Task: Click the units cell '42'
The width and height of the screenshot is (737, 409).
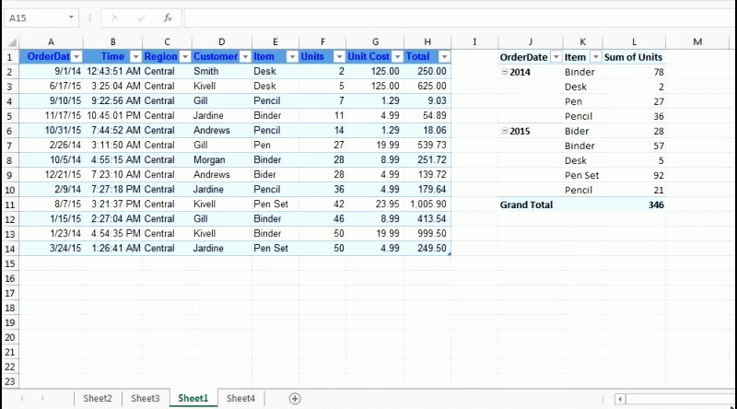Action: click(322, 204)
